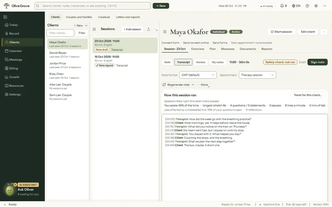The height and width of the screenshot is (207, 332).
Task: Switch to the Couples and families tab
Action: [x=79, y=17]
